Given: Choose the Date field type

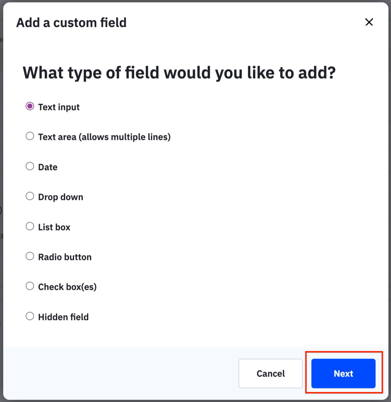Looking at the screenshot, I should point(30,166).
